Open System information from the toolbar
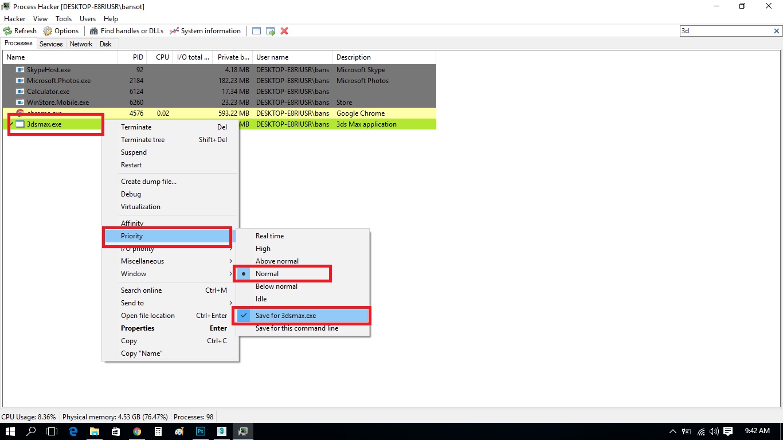Screen dimensions: 783x440 (x=205, y=31)
